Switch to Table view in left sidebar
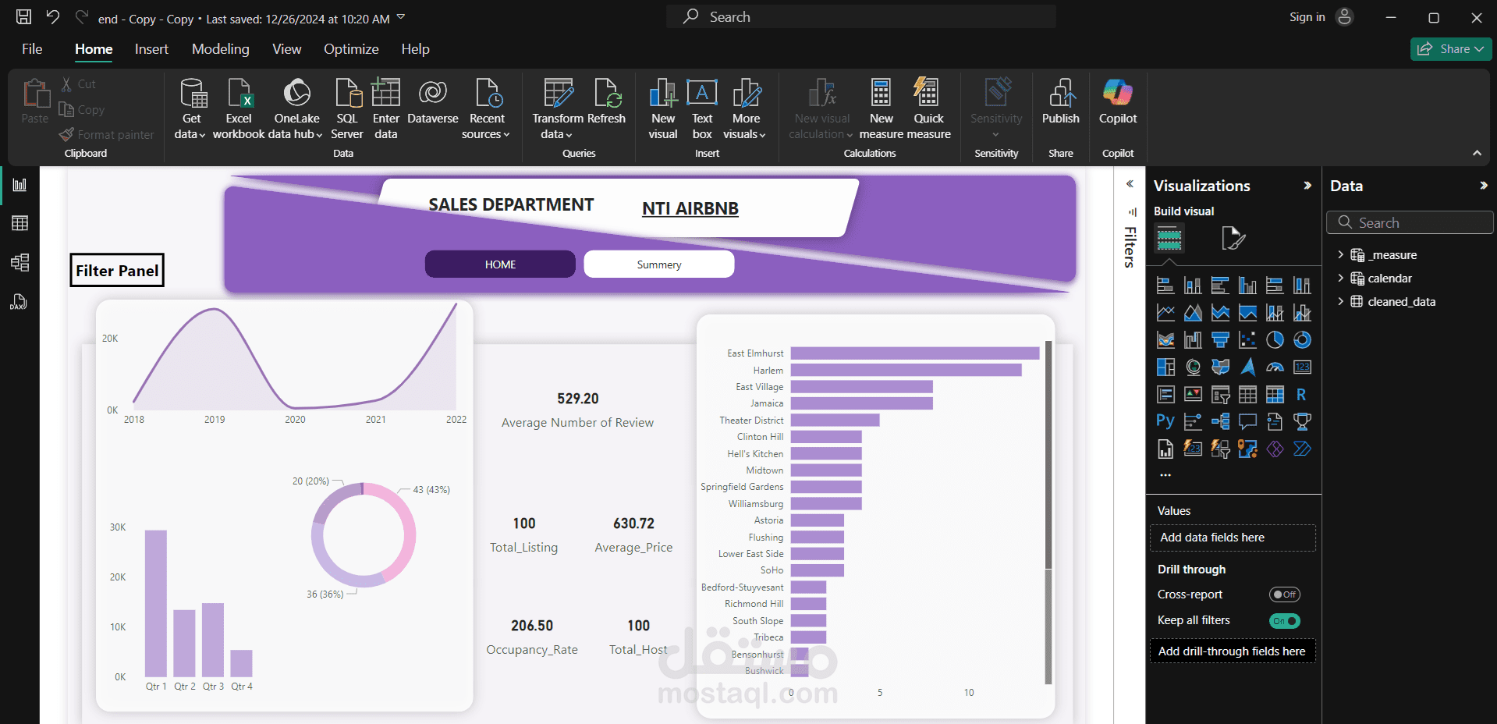This screenshot has height=724, width=1497. (20, 223)
